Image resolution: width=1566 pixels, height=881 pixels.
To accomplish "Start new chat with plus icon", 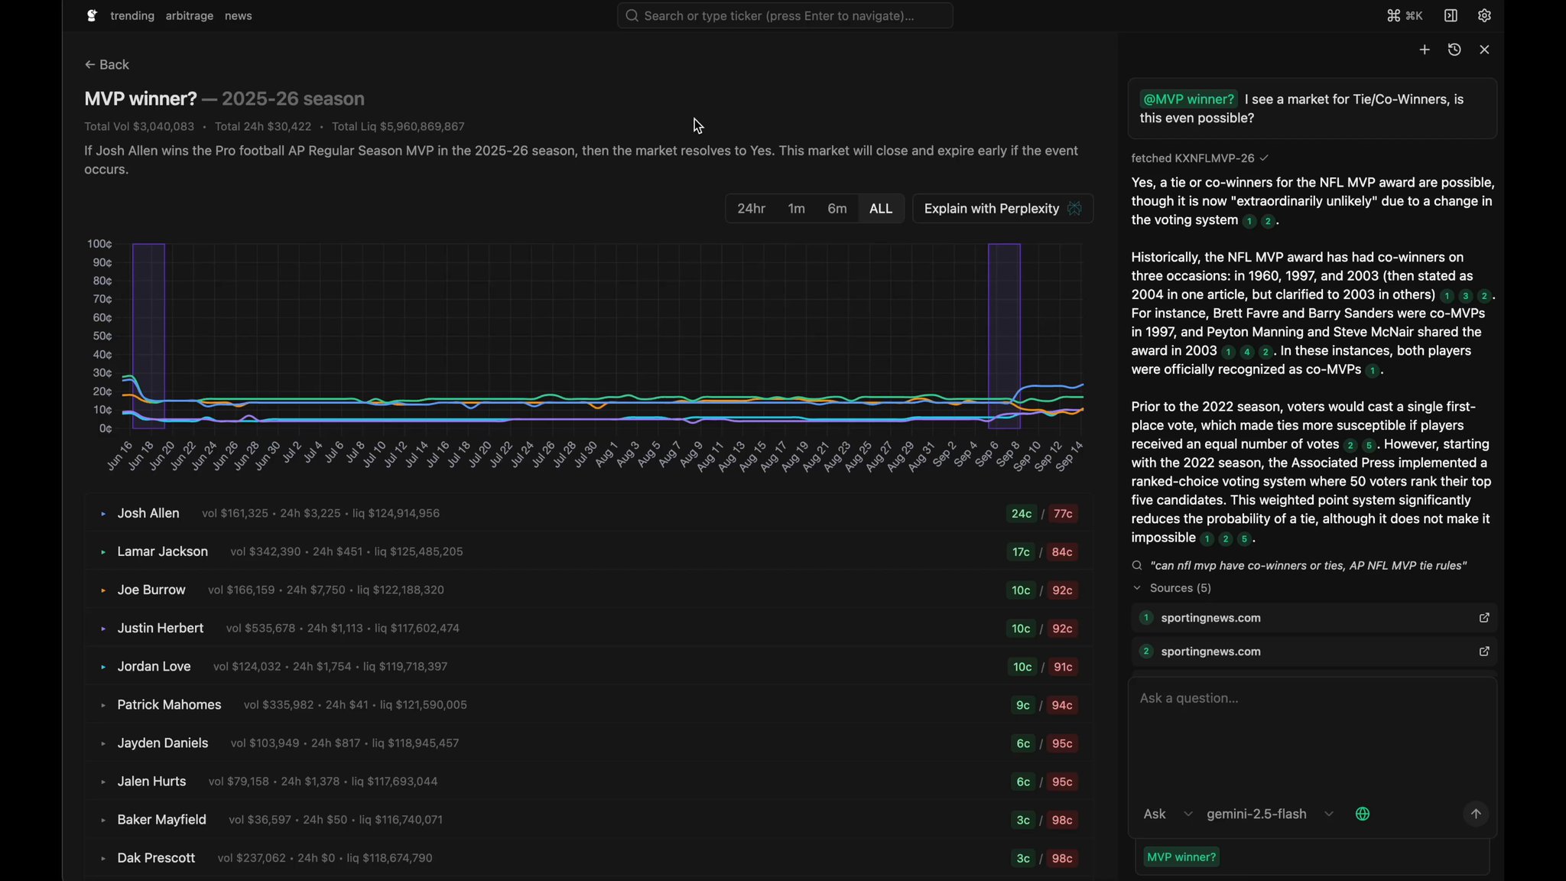I will [x=1424, y=50].
